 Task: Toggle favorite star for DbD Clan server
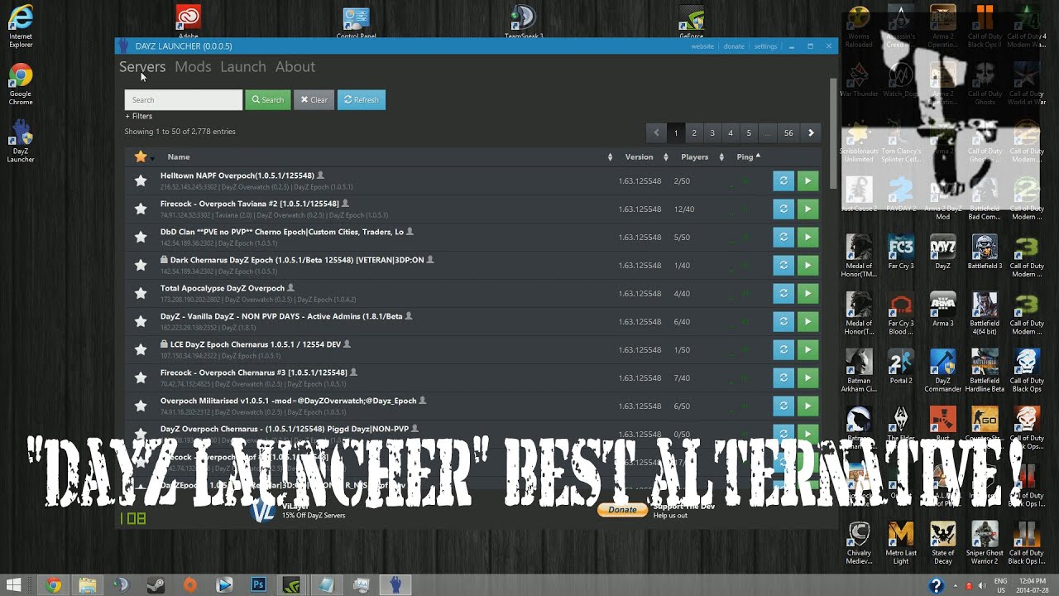click(x=141, y=237)
